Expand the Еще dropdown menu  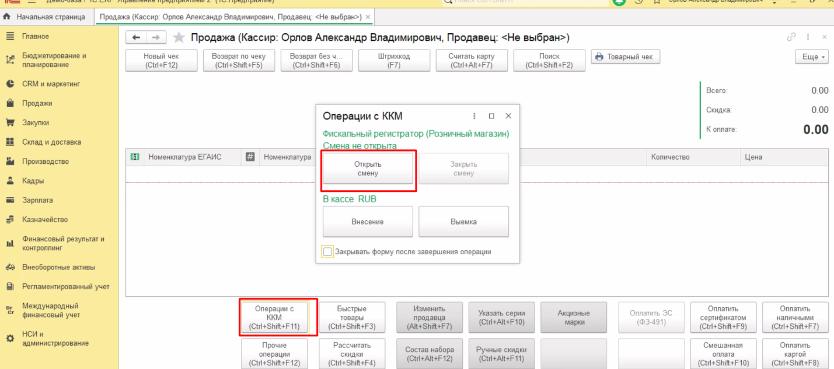[x=811, y=57]
